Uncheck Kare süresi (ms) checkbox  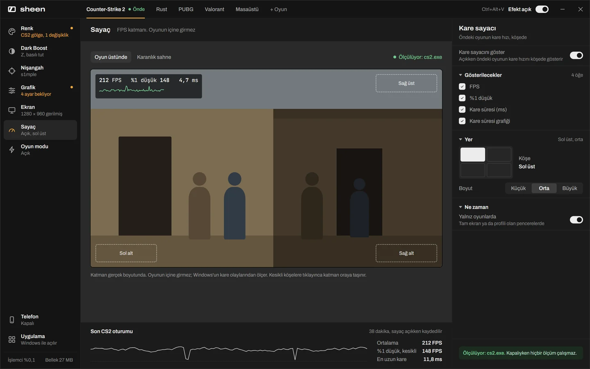coord(462,109)
